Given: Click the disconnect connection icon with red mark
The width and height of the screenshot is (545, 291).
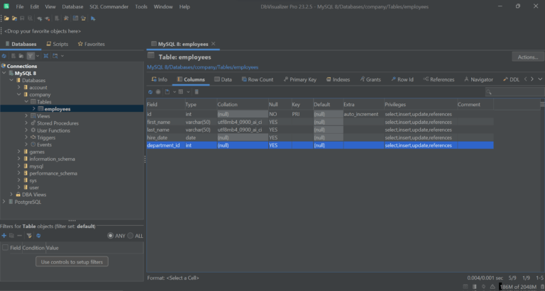Looking at the screenshot, I should pos(48,18).
